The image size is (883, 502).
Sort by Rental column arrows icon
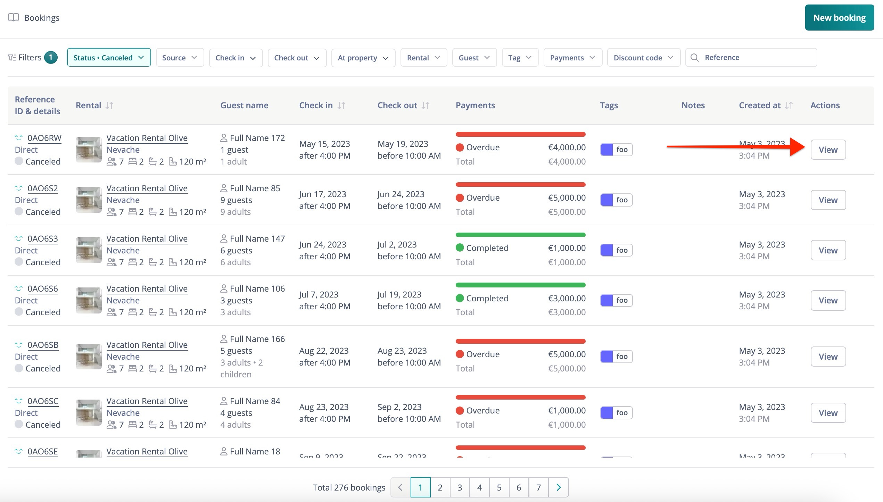pos(109,106)
